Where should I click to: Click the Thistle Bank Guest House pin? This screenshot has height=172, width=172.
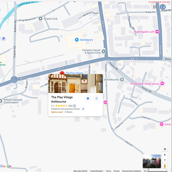click(162, 84)
